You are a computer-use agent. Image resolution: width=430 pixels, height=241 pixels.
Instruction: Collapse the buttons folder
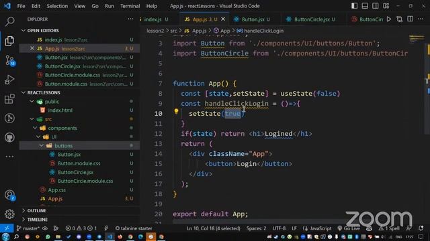coord(63,146)
